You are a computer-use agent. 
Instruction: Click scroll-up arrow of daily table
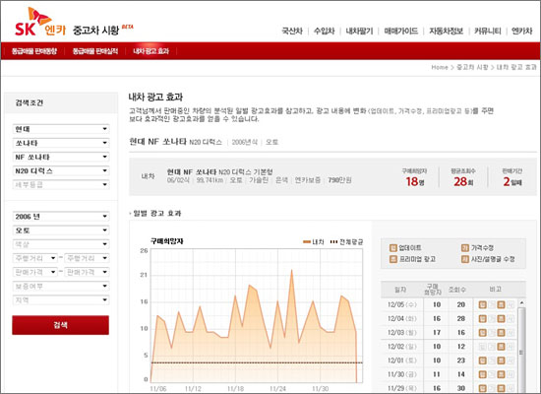click(x=521, y=303)
